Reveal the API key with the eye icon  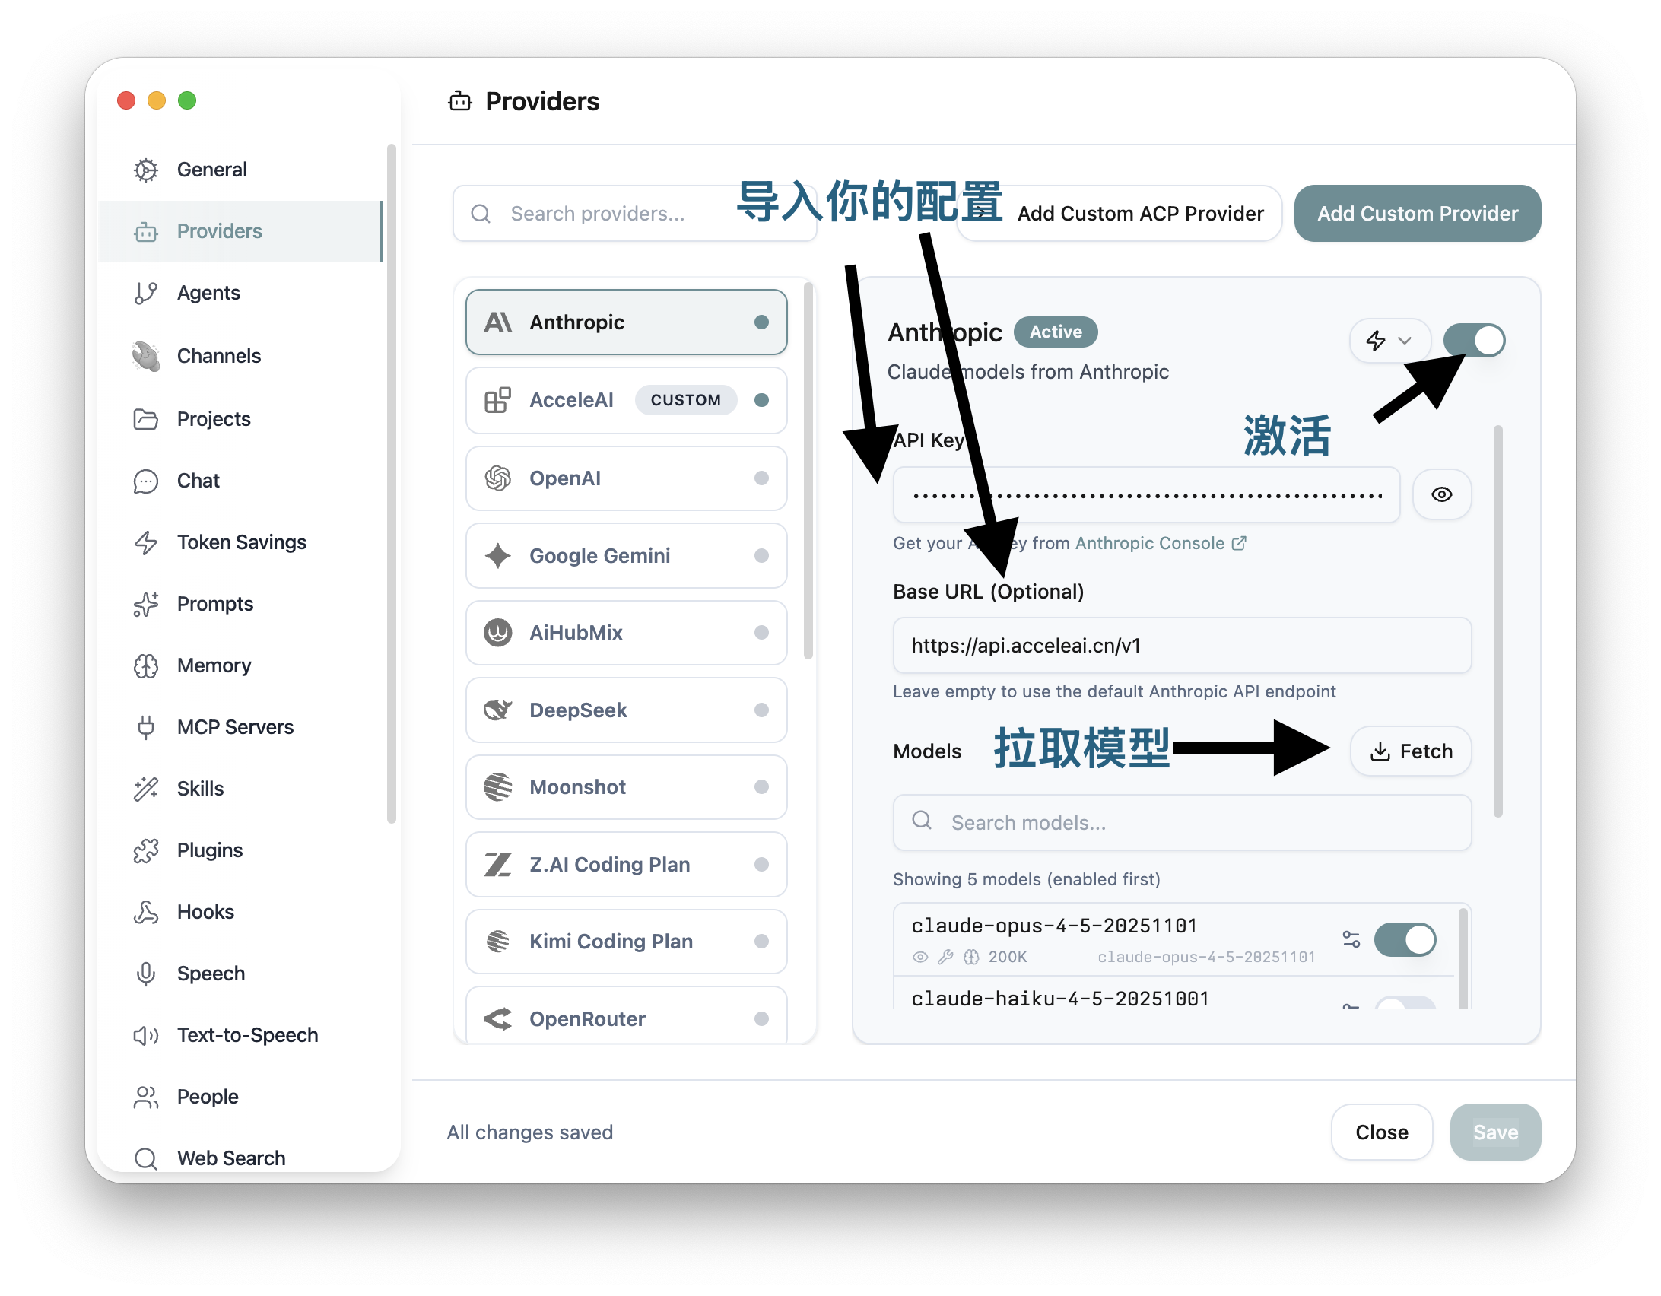(x=1442, y=494)
